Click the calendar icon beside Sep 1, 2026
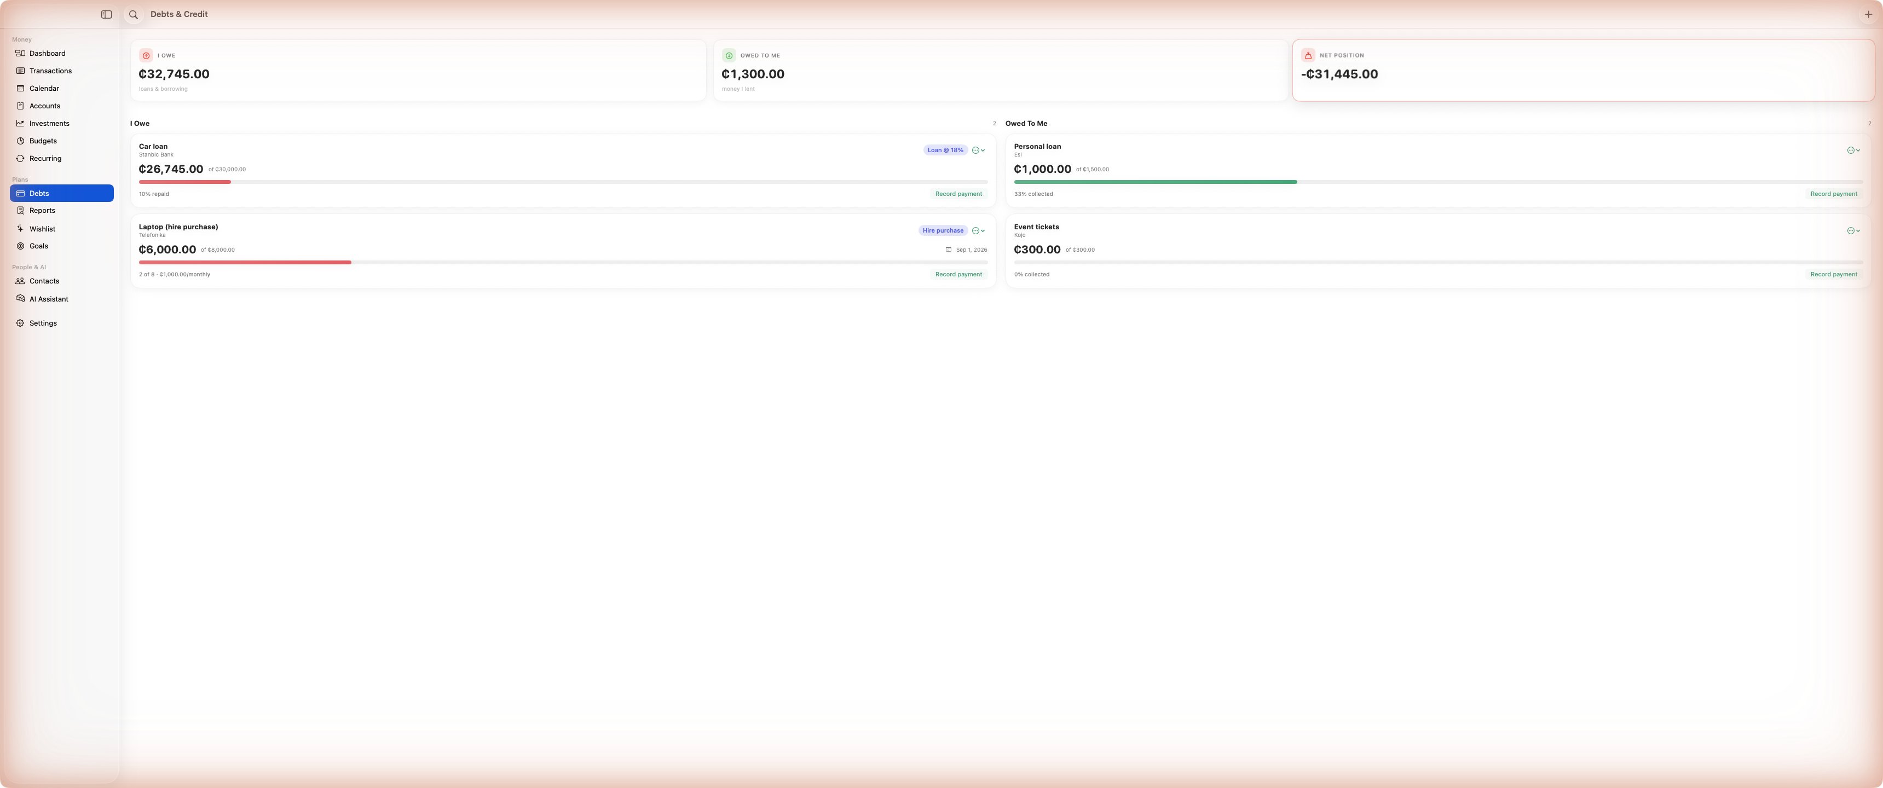 pos(949,250)
